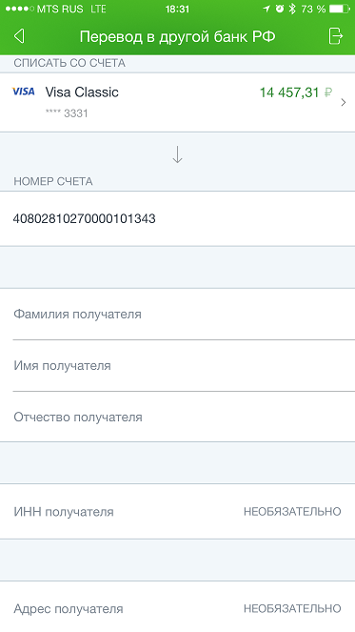Tap the down arrow between sections
The image size is (355, 632).
[177, 154]
